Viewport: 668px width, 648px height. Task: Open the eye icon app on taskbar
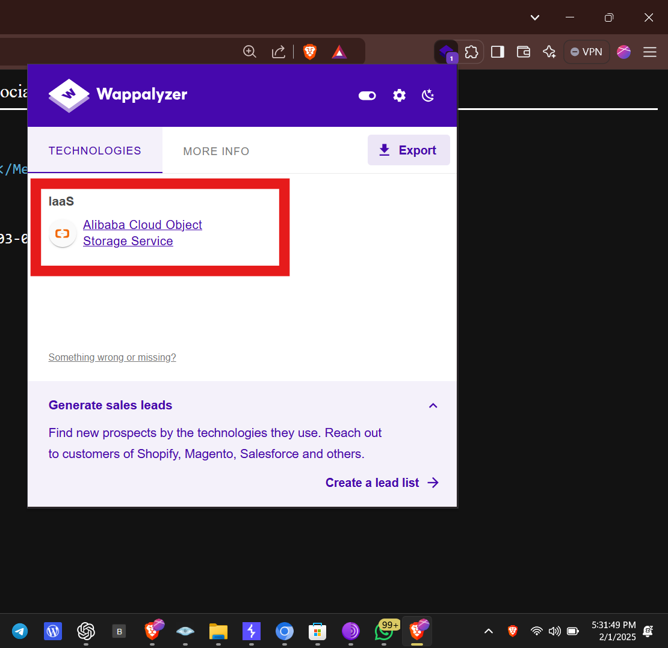pos(185,631)
